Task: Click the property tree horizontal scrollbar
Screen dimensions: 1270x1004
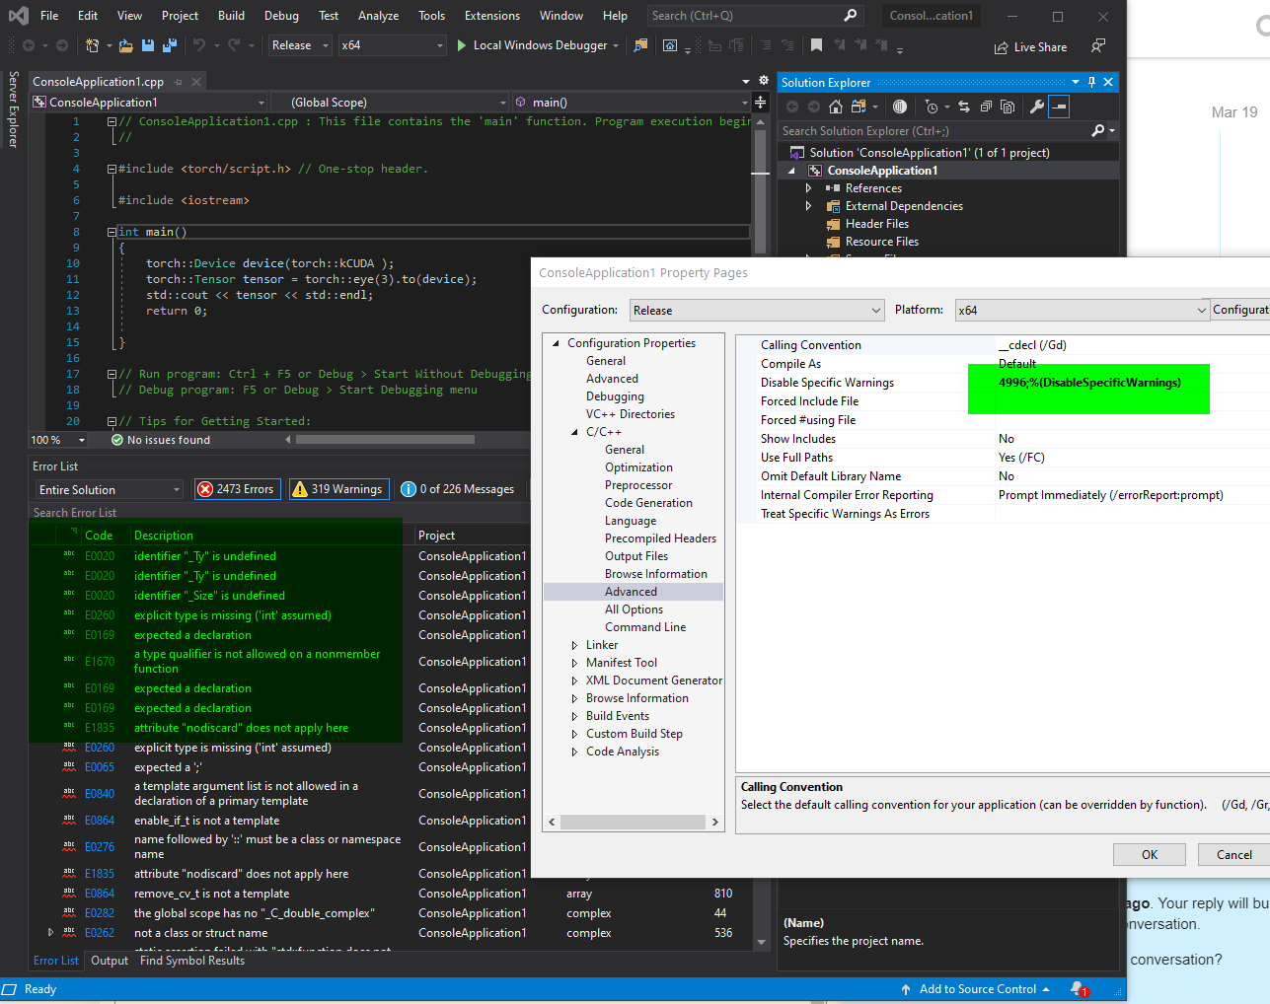Action: tap(634, 822)
